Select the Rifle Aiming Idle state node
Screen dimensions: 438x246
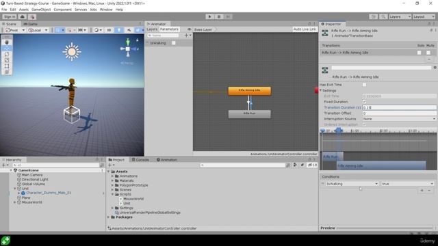point(249,91)
